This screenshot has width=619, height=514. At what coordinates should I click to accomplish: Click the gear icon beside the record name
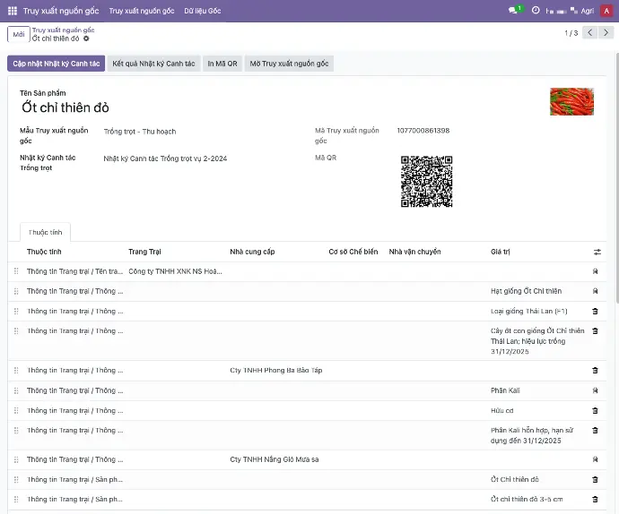(x=86, y=39)
